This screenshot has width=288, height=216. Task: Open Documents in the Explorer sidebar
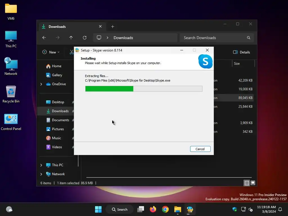pos(57,120)
